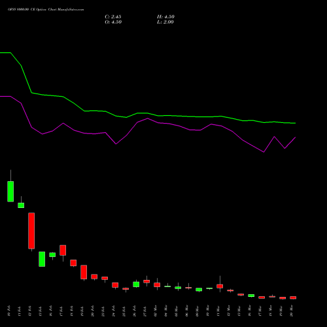Select the low value 'L: 2.00'
The image size is (327, 327).
(x=165, y=22)
